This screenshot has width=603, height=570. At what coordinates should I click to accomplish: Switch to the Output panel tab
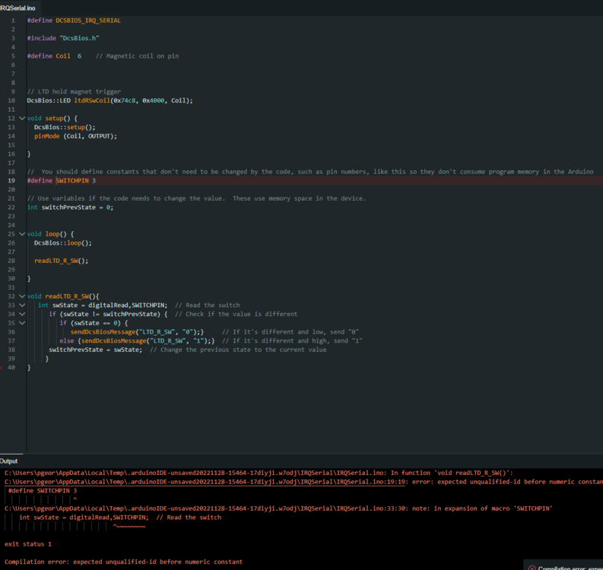9,461
